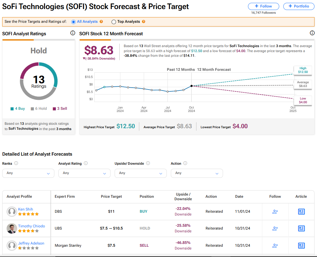This screenshot has height=257, width=317.
Task: Click the BUY position in DBS row
Action: [x=144, y=211]
